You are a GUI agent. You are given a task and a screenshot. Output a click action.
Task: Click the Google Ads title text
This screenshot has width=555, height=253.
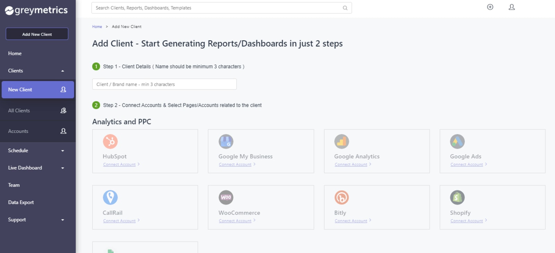coord(466,156)
